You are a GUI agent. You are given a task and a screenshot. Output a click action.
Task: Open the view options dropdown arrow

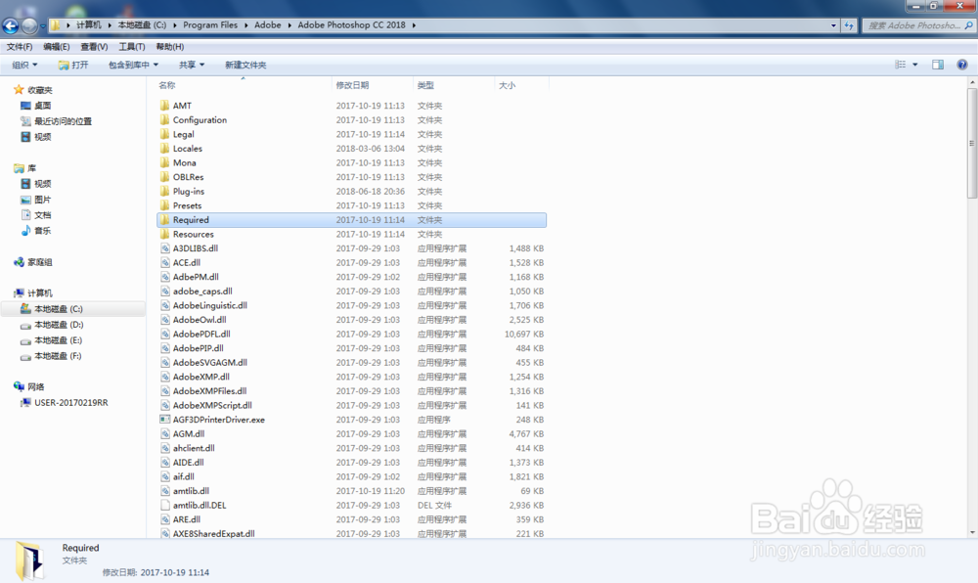(x=915, y=65)
